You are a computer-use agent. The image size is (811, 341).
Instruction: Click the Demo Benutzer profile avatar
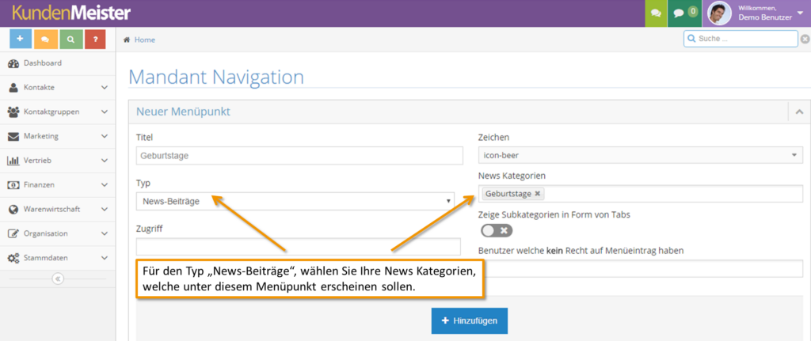[719, 13]
